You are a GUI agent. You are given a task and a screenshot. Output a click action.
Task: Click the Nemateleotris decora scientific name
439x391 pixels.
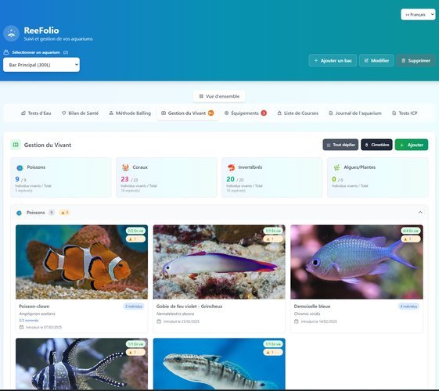(175, 314)
